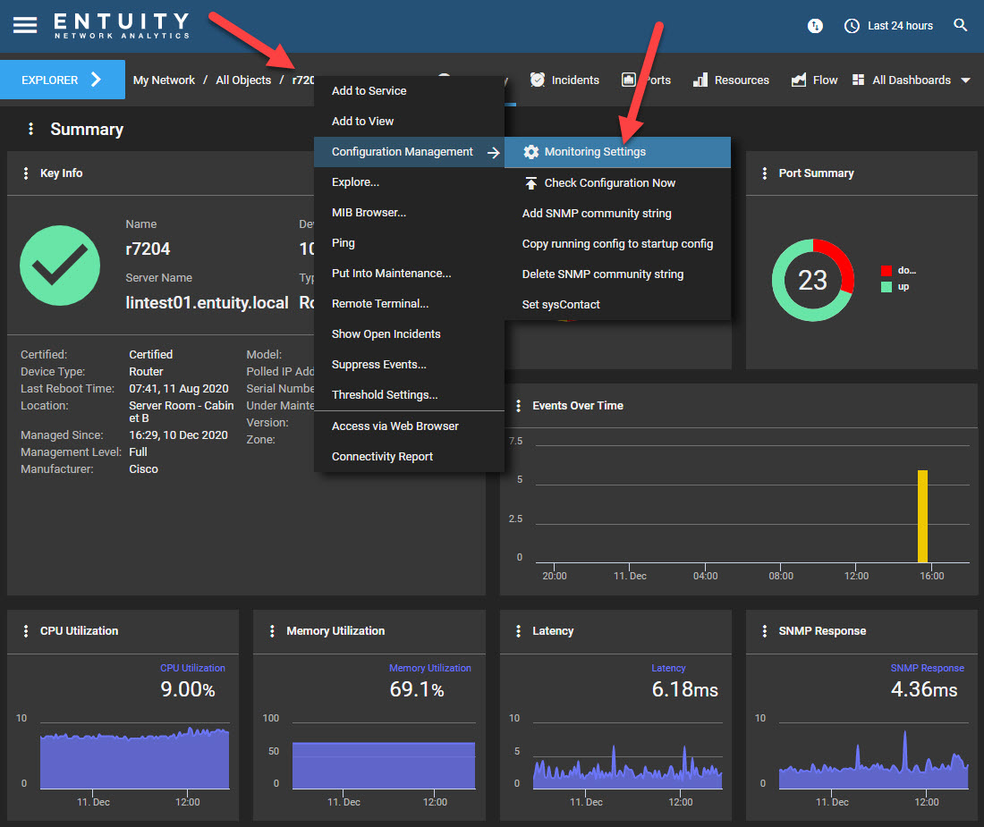Open the clock time range icon

click(852, 26)
